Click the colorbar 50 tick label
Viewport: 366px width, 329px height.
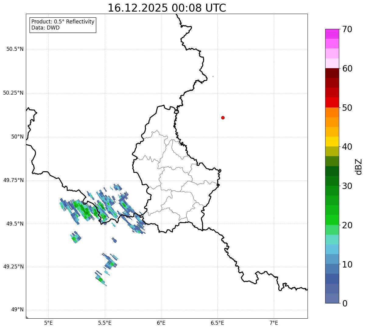pyautogui.click(x=347, y=108)
